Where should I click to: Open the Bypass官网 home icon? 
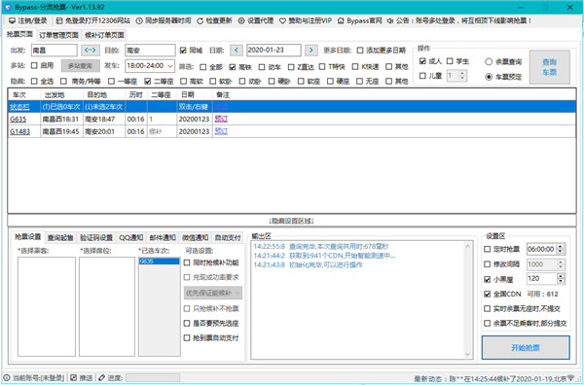click(x=341, y=20)
